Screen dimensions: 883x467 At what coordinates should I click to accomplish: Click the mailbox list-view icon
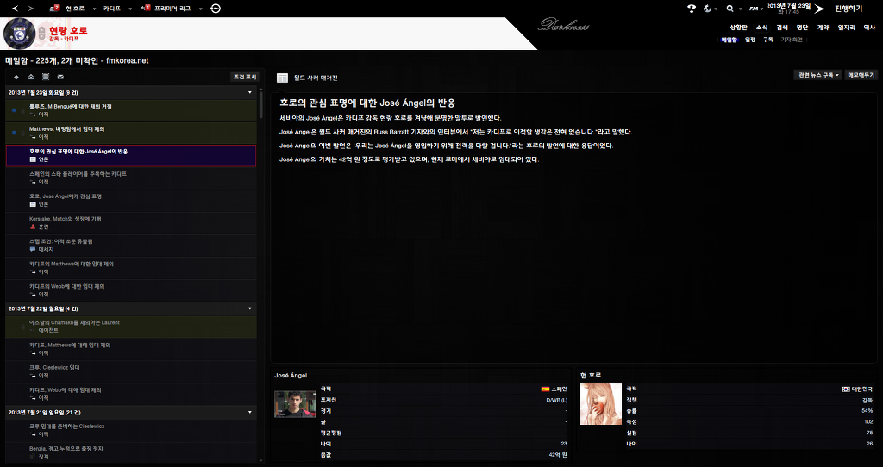[46, 77]
